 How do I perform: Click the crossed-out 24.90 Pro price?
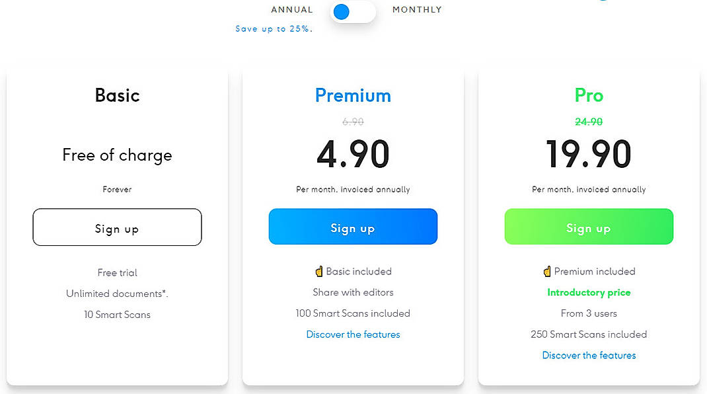589,122
